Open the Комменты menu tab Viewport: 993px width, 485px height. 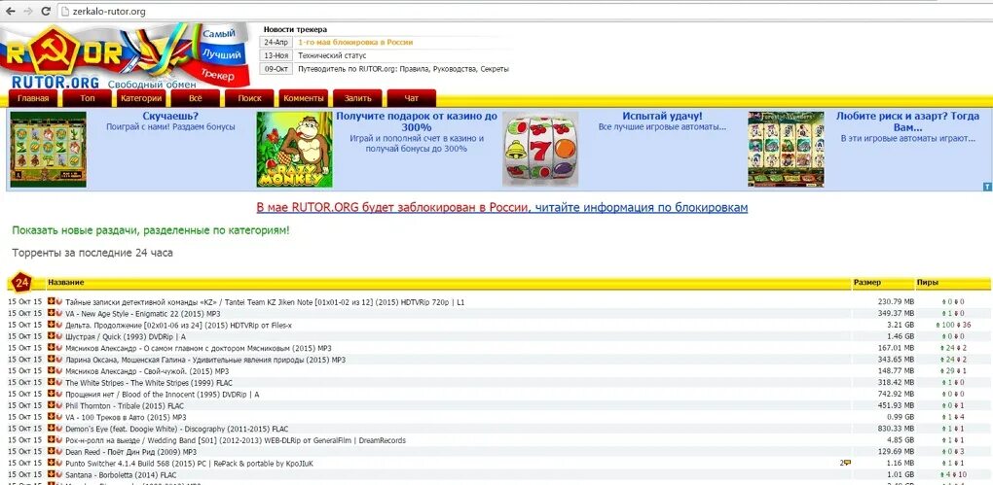tap(304, 98)
